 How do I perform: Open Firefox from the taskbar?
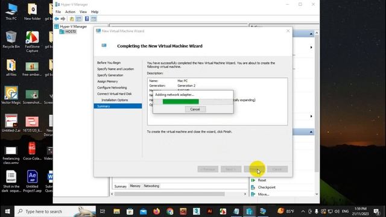point(156,212)
